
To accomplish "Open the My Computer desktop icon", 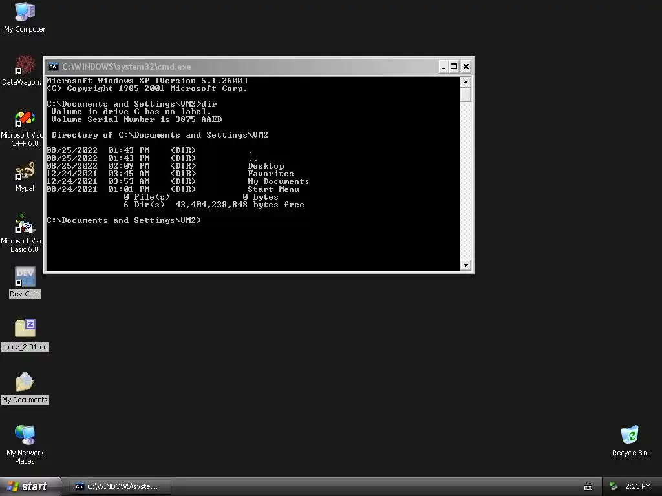I will 25,17.
